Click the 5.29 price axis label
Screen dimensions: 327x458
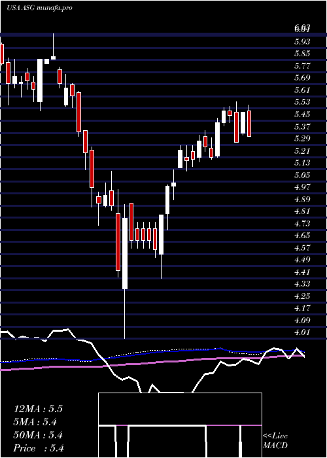302,138
